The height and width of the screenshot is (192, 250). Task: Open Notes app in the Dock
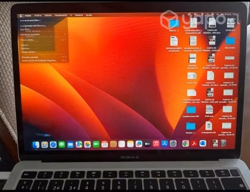click(x=130, y=144)
